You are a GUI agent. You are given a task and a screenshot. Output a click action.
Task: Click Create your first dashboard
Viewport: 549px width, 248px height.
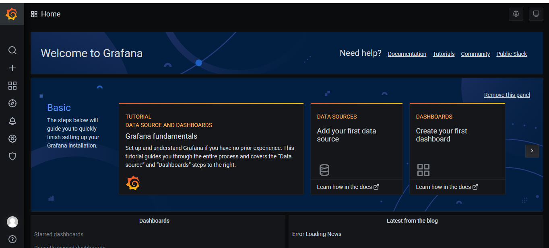point(442,135)
